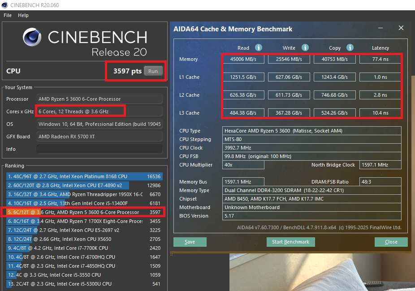415x291 pixels.
Task: Click the info icon next to Write
Action: click(x=305, y=47)
